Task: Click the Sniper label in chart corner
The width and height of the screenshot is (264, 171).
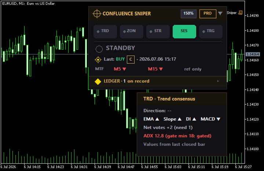Action: pyautogui.click(x=231, y=13)
